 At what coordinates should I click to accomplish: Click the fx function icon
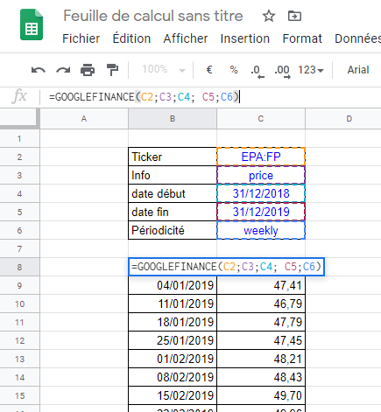[x=19, y=96]
